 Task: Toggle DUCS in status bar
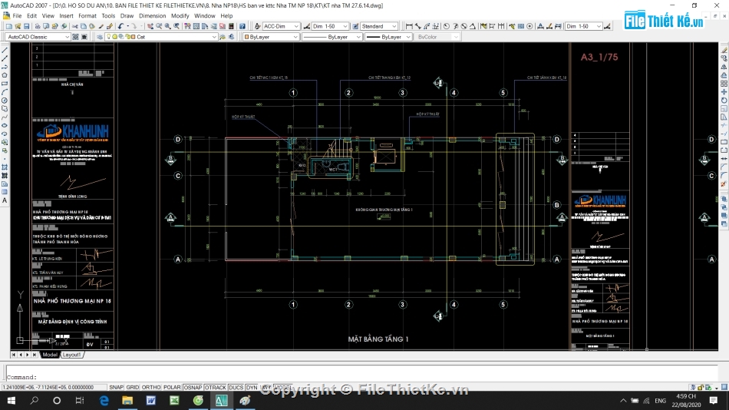coord(236,387)
